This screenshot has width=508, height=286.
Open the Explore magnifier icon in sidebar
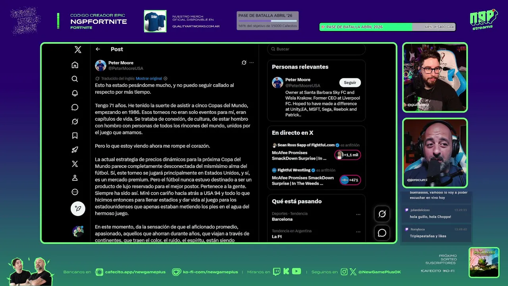tap(75, 79)
